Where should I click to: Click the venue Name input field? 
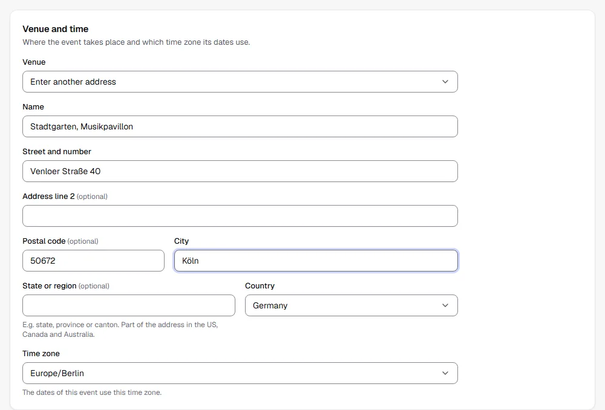tap(240, 126)
